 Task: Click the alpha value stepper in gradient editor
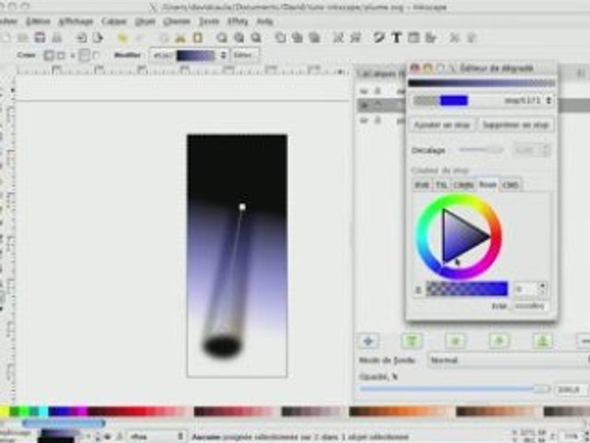[x=542, y=289]
